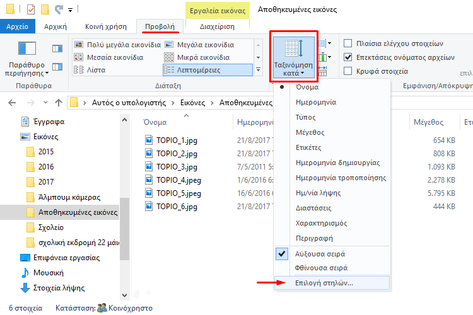The image size is (473, 315).
Task: Enable Πλαίσια ελέγχου στοιχείων checkbox
Action: (347, 43)
